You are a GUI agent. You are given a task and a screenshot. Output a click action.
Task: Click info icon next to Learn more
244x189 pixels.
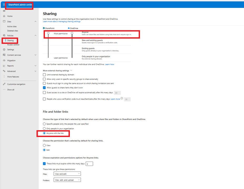coord(122,98)
